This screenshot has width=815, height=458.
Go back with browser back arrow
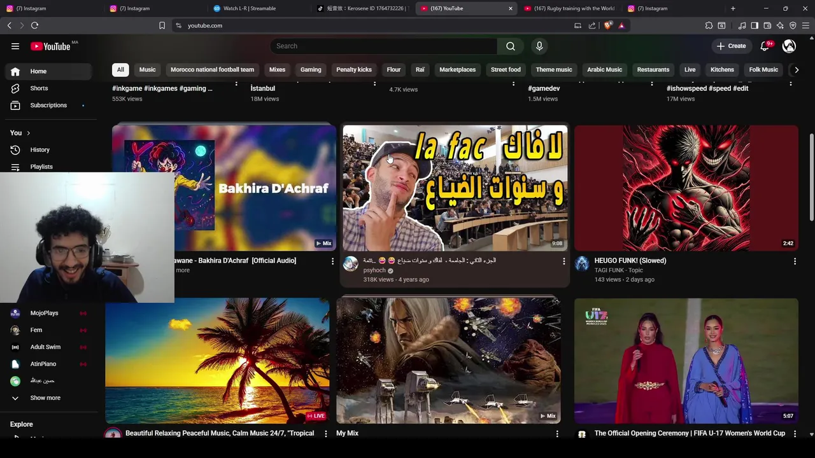pos(9,25)
